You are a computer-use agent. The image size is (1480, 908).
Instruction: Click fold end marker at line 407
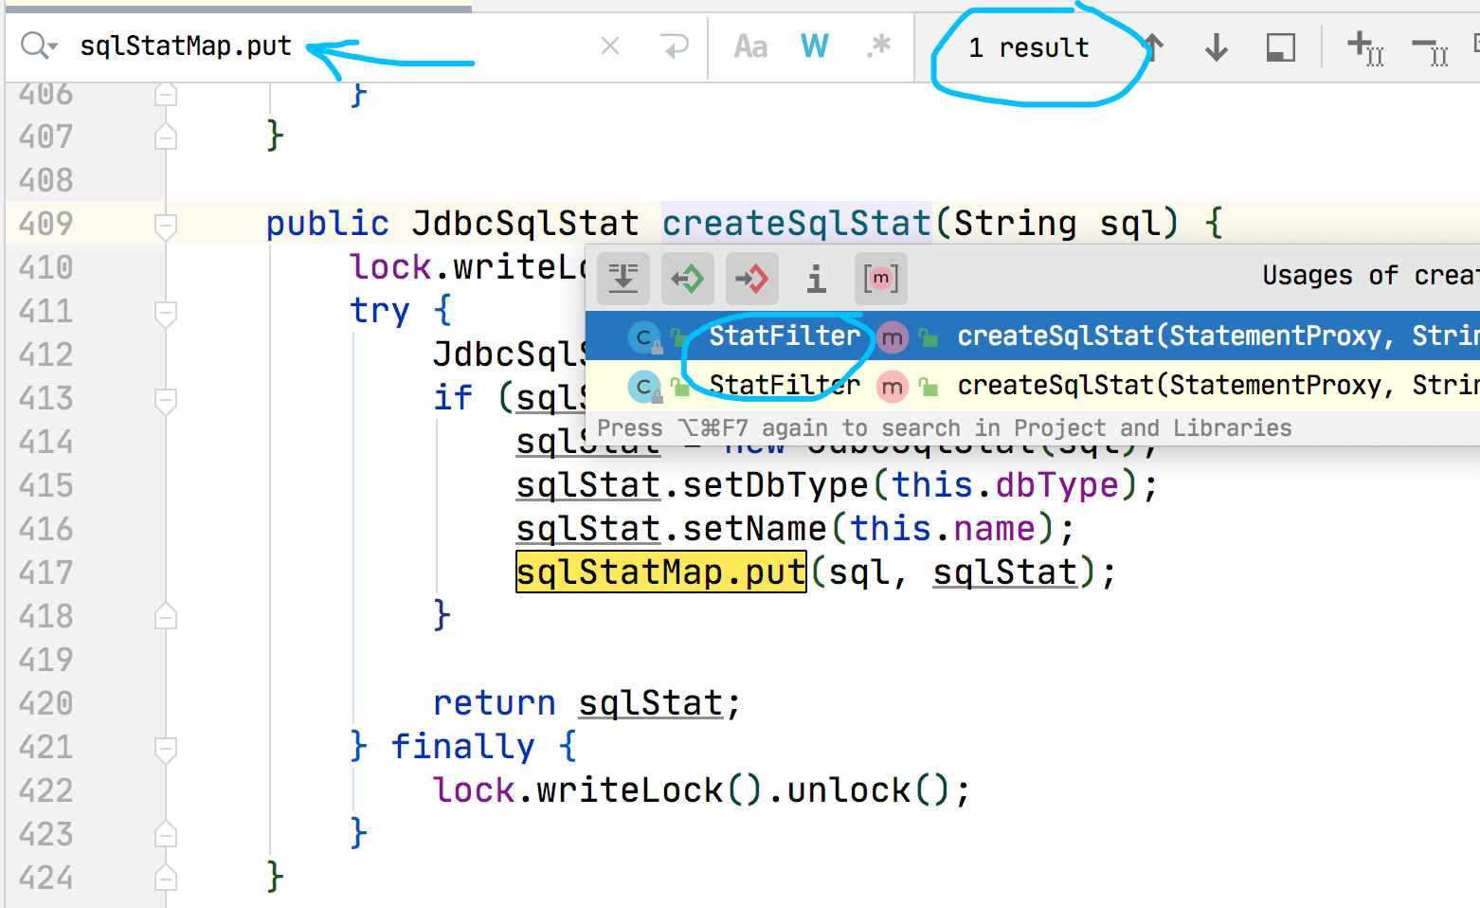pyautogui.click(x=166, y=136)
